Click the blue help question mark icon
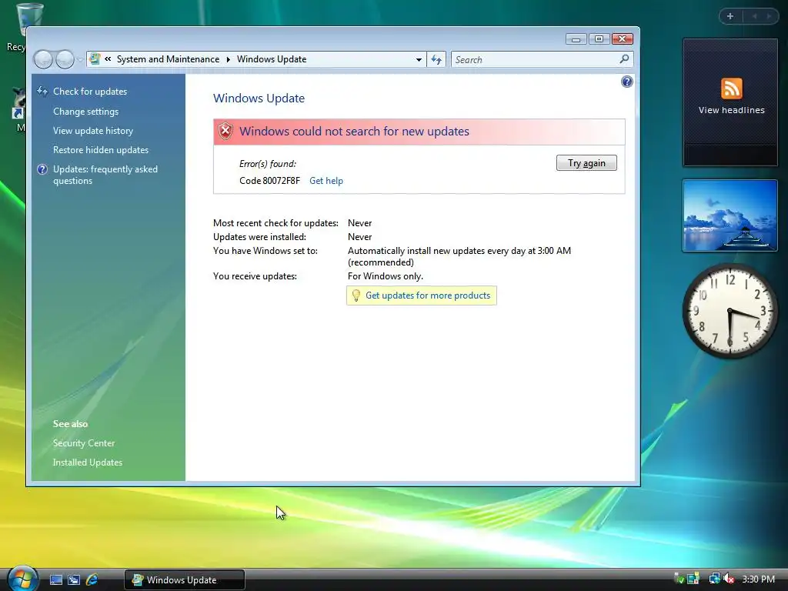The height and width of the screenshot is (591, 788). click(626, 82)
